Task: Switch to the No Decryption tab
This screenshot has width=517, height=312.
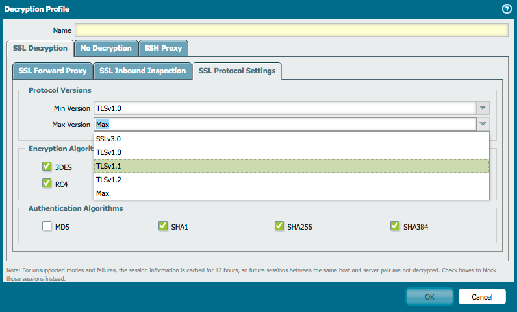Action: click(x=106, y=48)
